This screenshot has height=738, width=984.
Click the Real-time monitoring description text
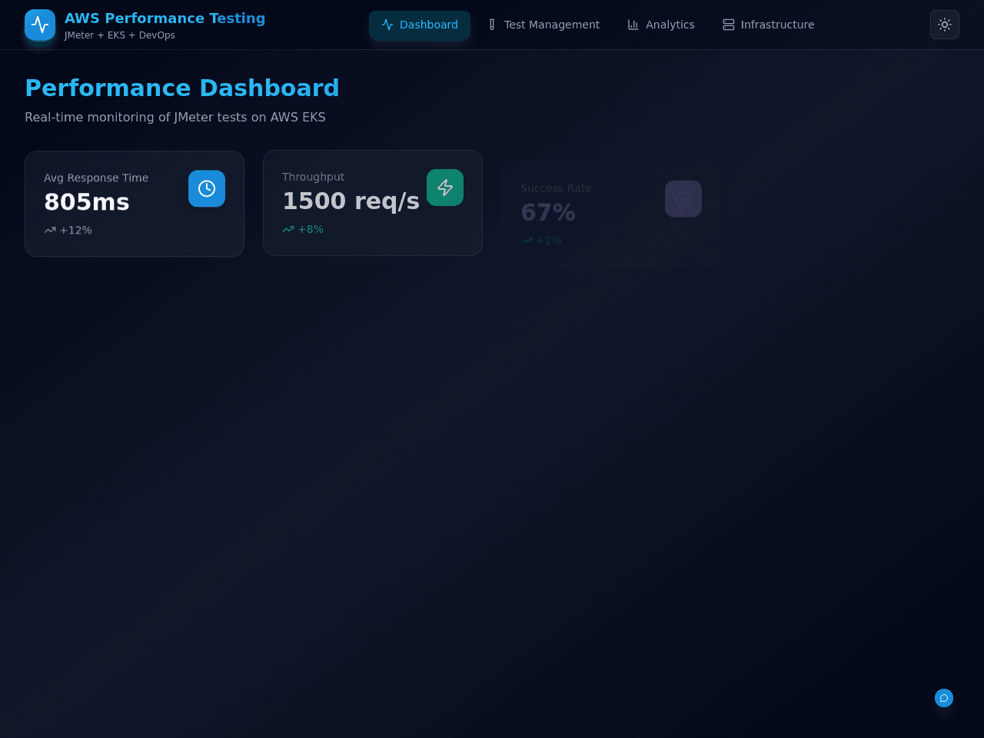click(175, 117)
